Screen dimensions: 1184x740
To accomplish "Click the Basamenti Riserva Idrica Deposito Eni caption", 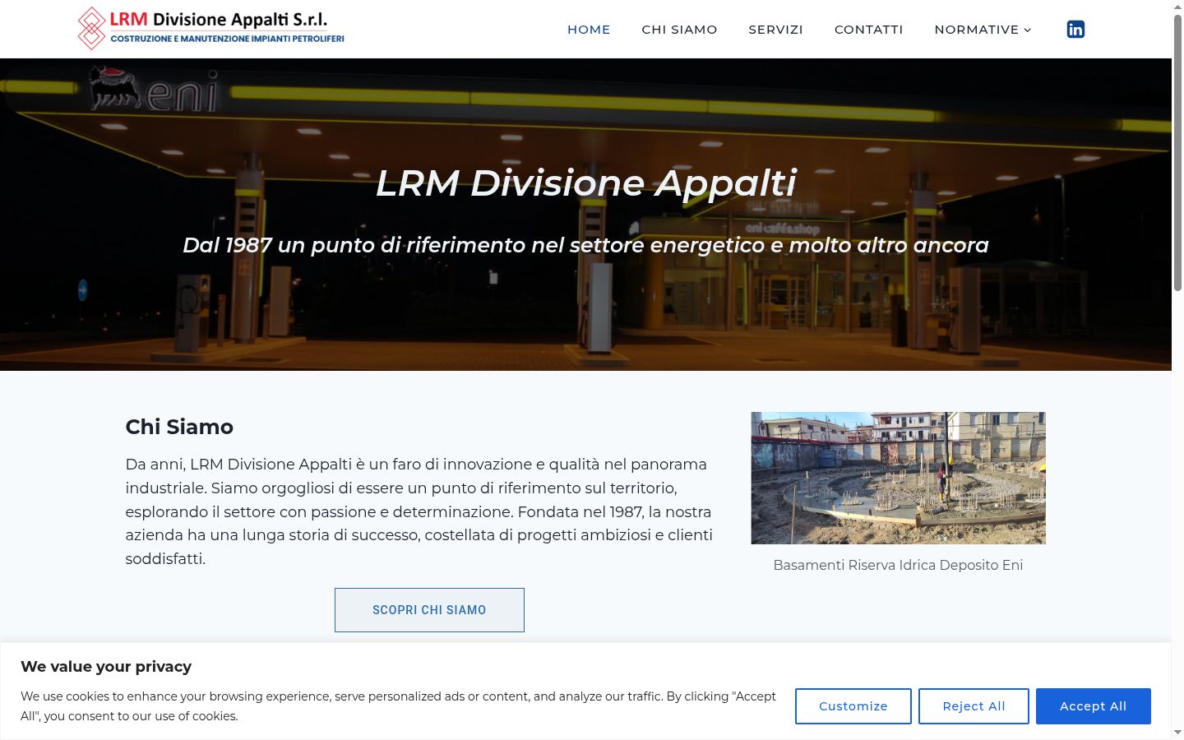I will click(898, 565).
